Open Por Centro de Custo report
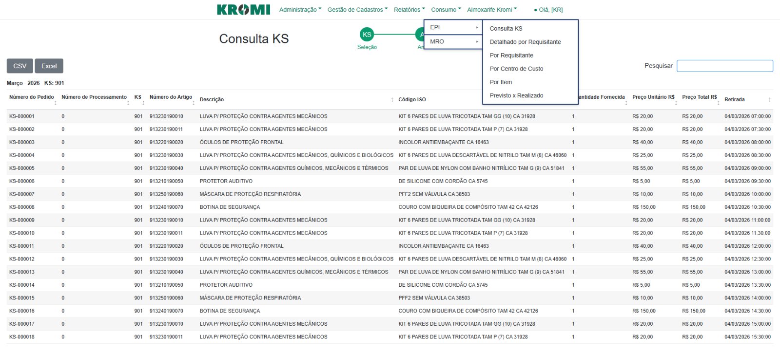The height and width of the screenshot is (352, 780). [516, 69]
